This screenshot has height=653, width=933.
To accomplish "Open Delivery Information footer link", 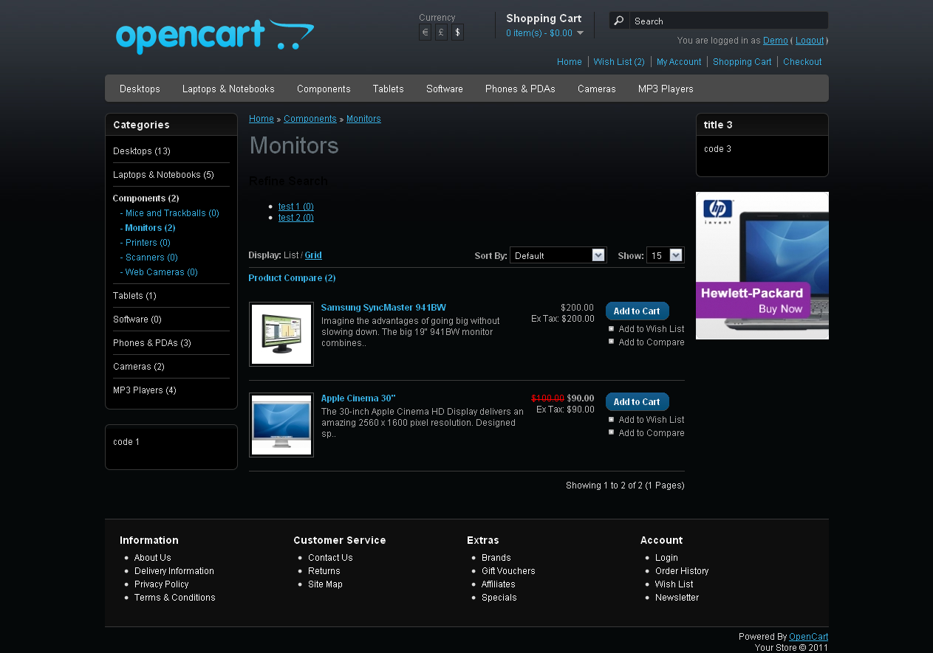I will [x=174, y=571].
